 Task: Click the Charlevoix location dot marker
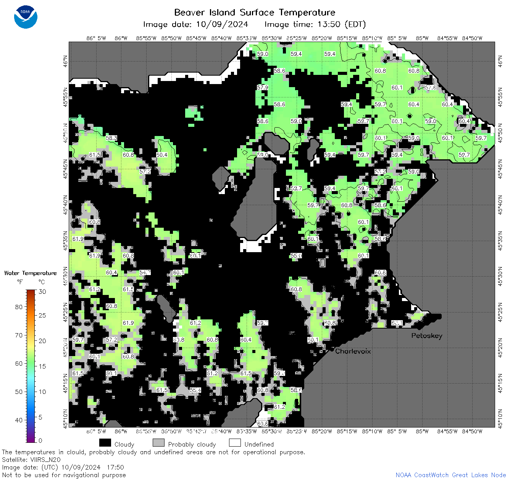[x=332, y=349]
